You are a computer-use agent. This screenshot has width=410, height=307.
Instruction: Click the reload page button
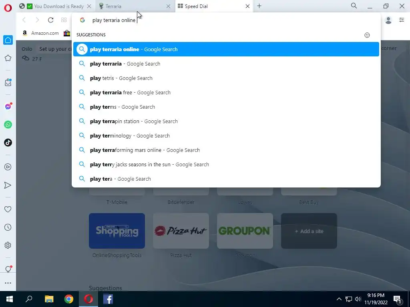50,20
